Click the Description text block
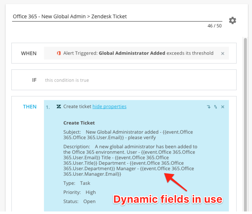Image resolution: width=252 pixels, height=214 pixels. coord(130,160)
